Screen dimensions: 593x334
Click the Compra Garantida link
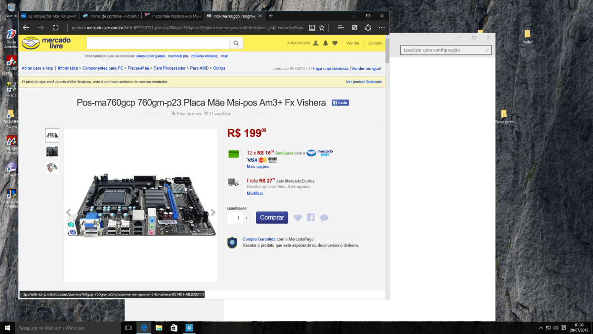[x=259, y=239]
